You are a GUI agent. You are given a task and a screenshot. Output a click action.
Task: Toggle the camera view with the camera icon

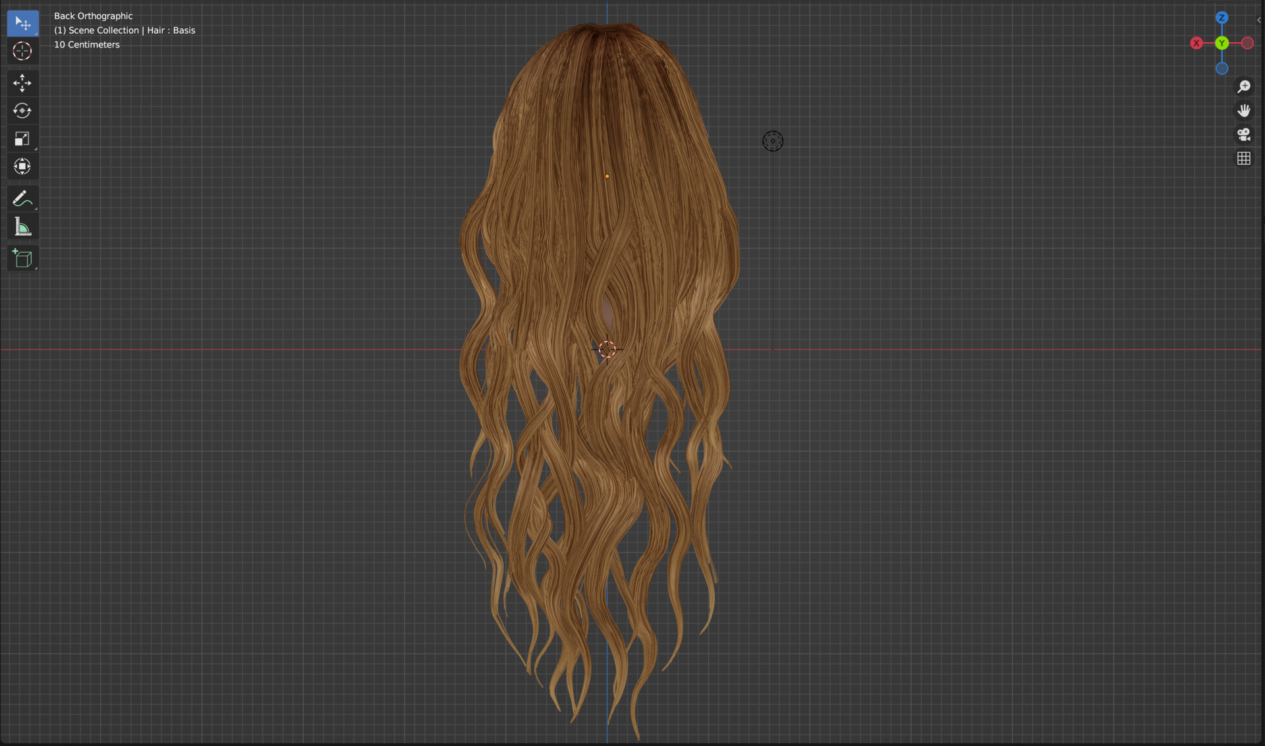click(1244, 134)
